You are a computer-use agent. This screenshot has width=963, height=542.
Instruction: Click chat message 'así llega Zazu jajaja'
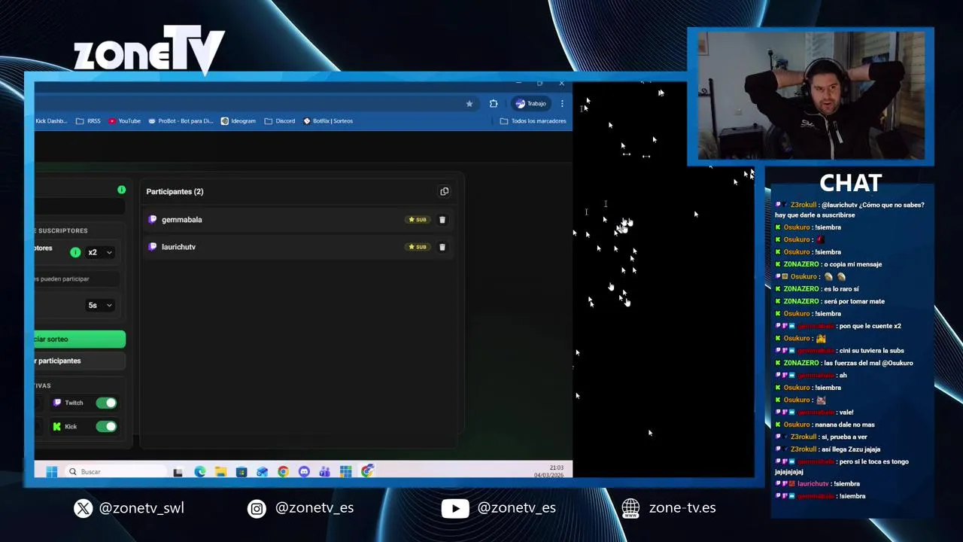click(x=850, y=449)
